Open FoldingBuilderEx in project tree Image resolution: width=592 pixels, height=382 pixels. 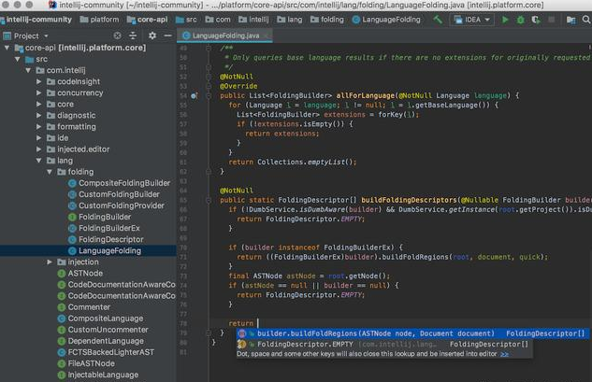[x=108, y=228]
